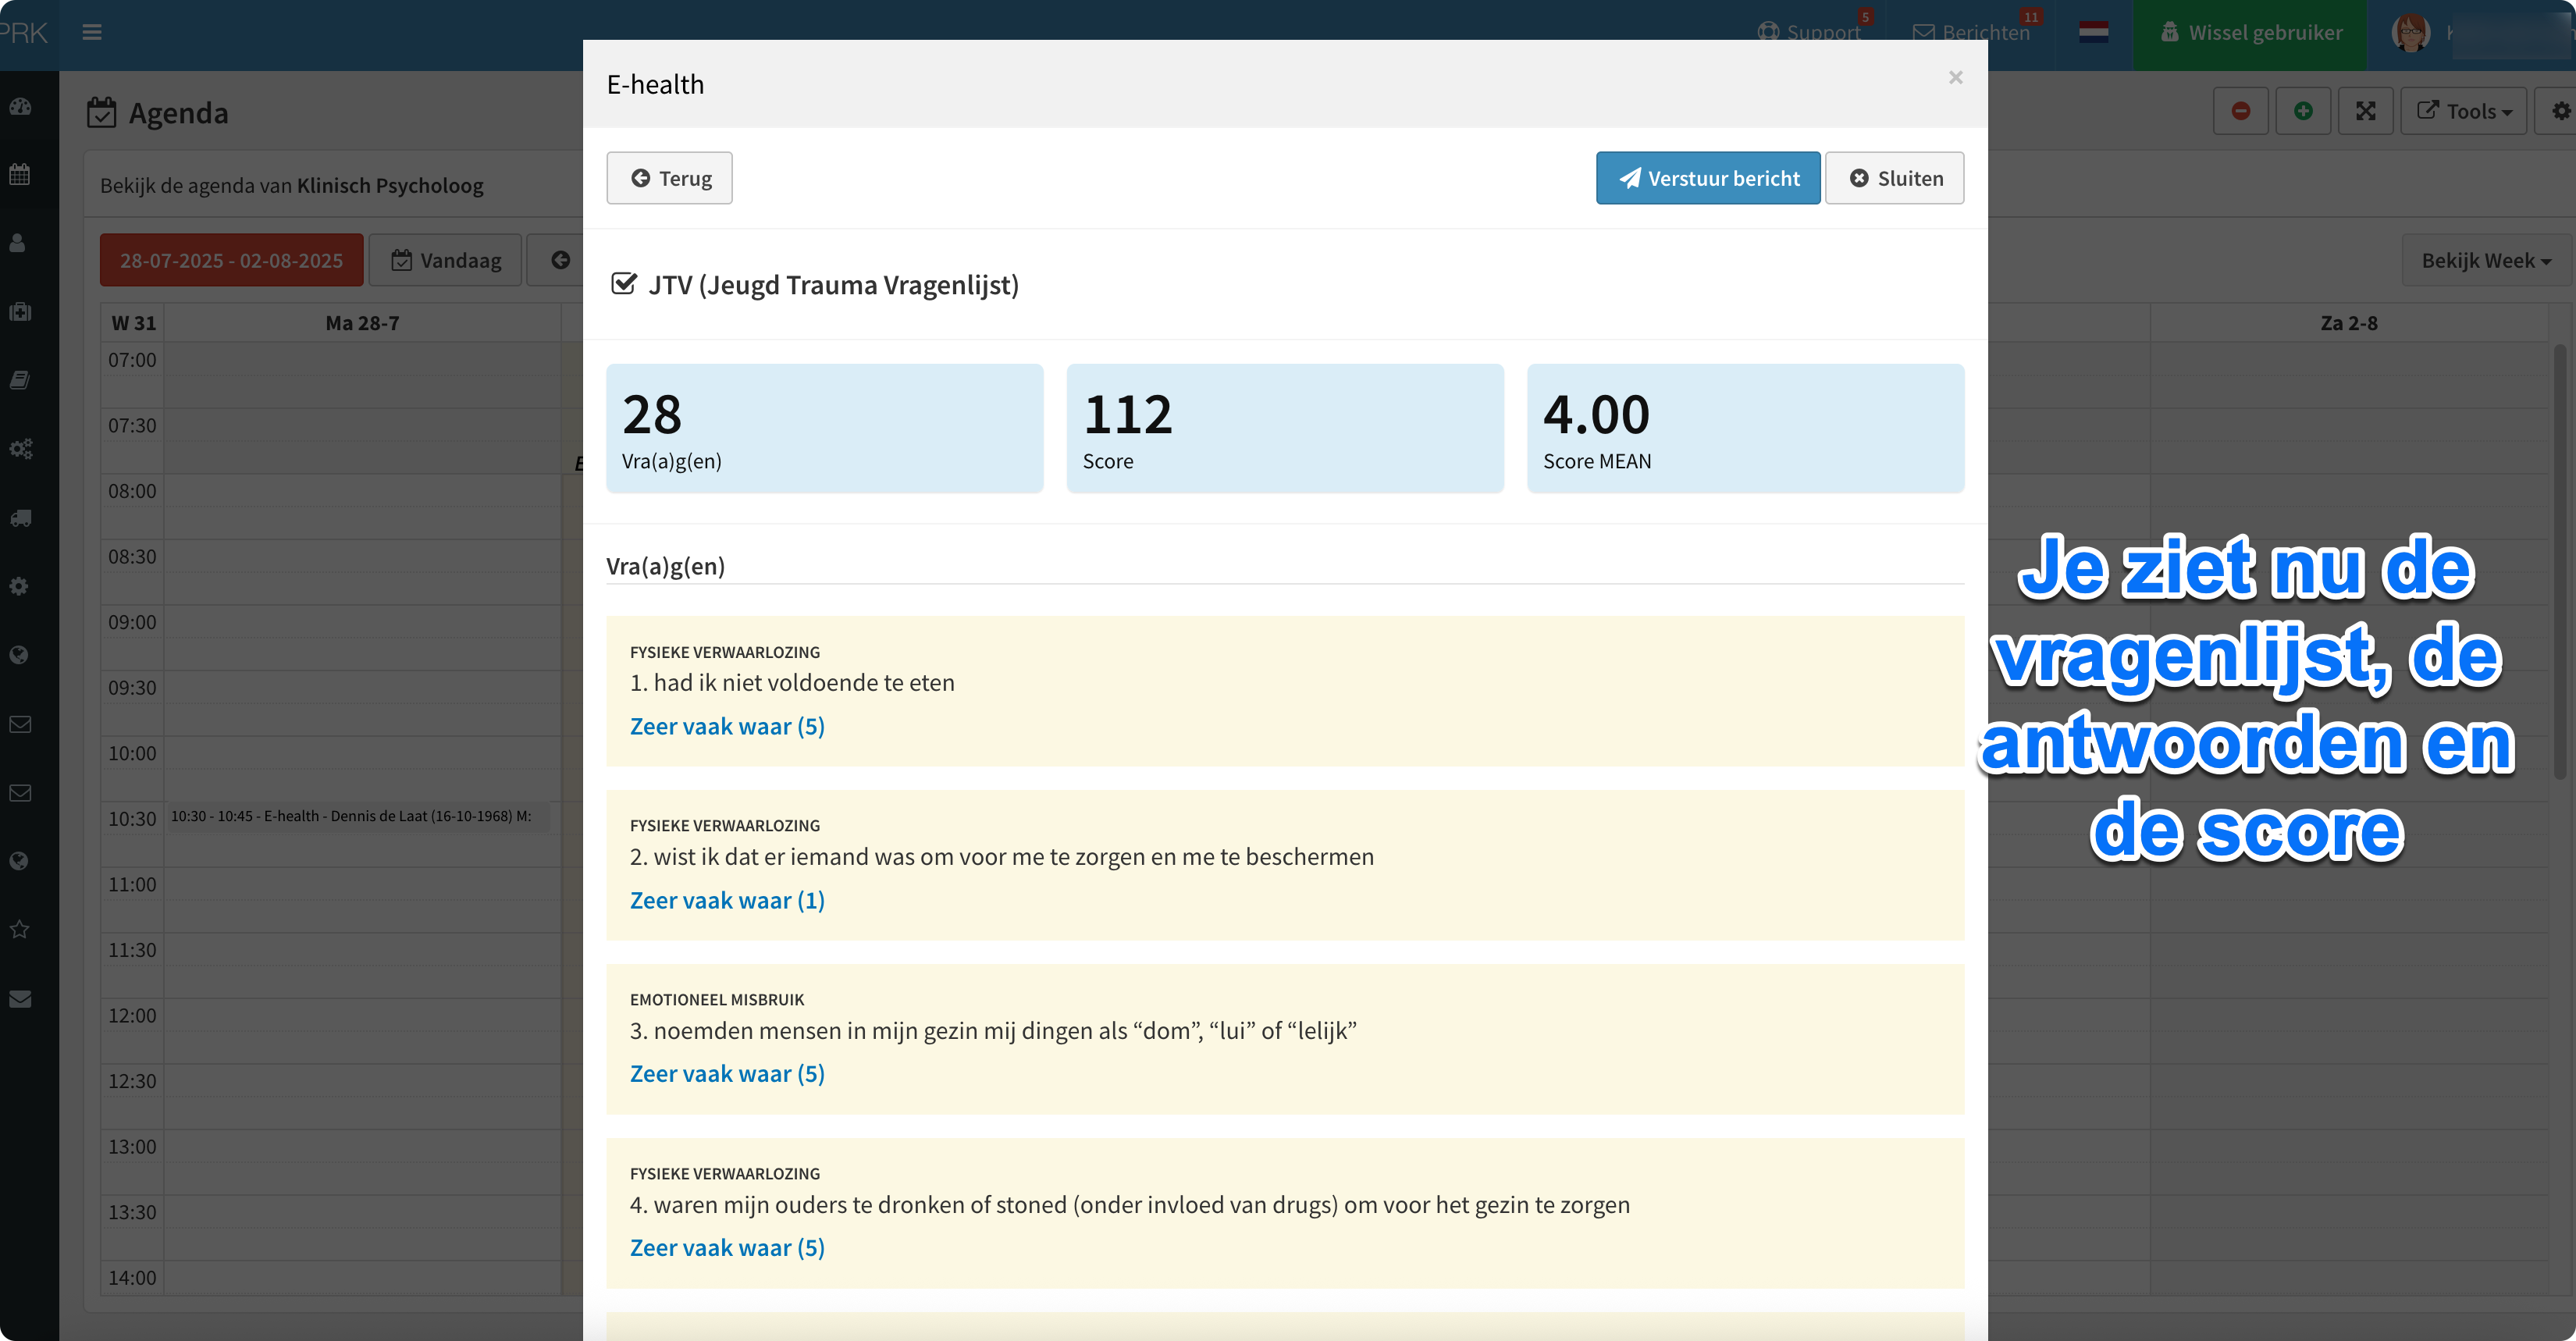This screenshot has height=1341, width=2576.
Task: Click the 28 Vra(a)g(en) summary card
Action: (x=825, y=428)
